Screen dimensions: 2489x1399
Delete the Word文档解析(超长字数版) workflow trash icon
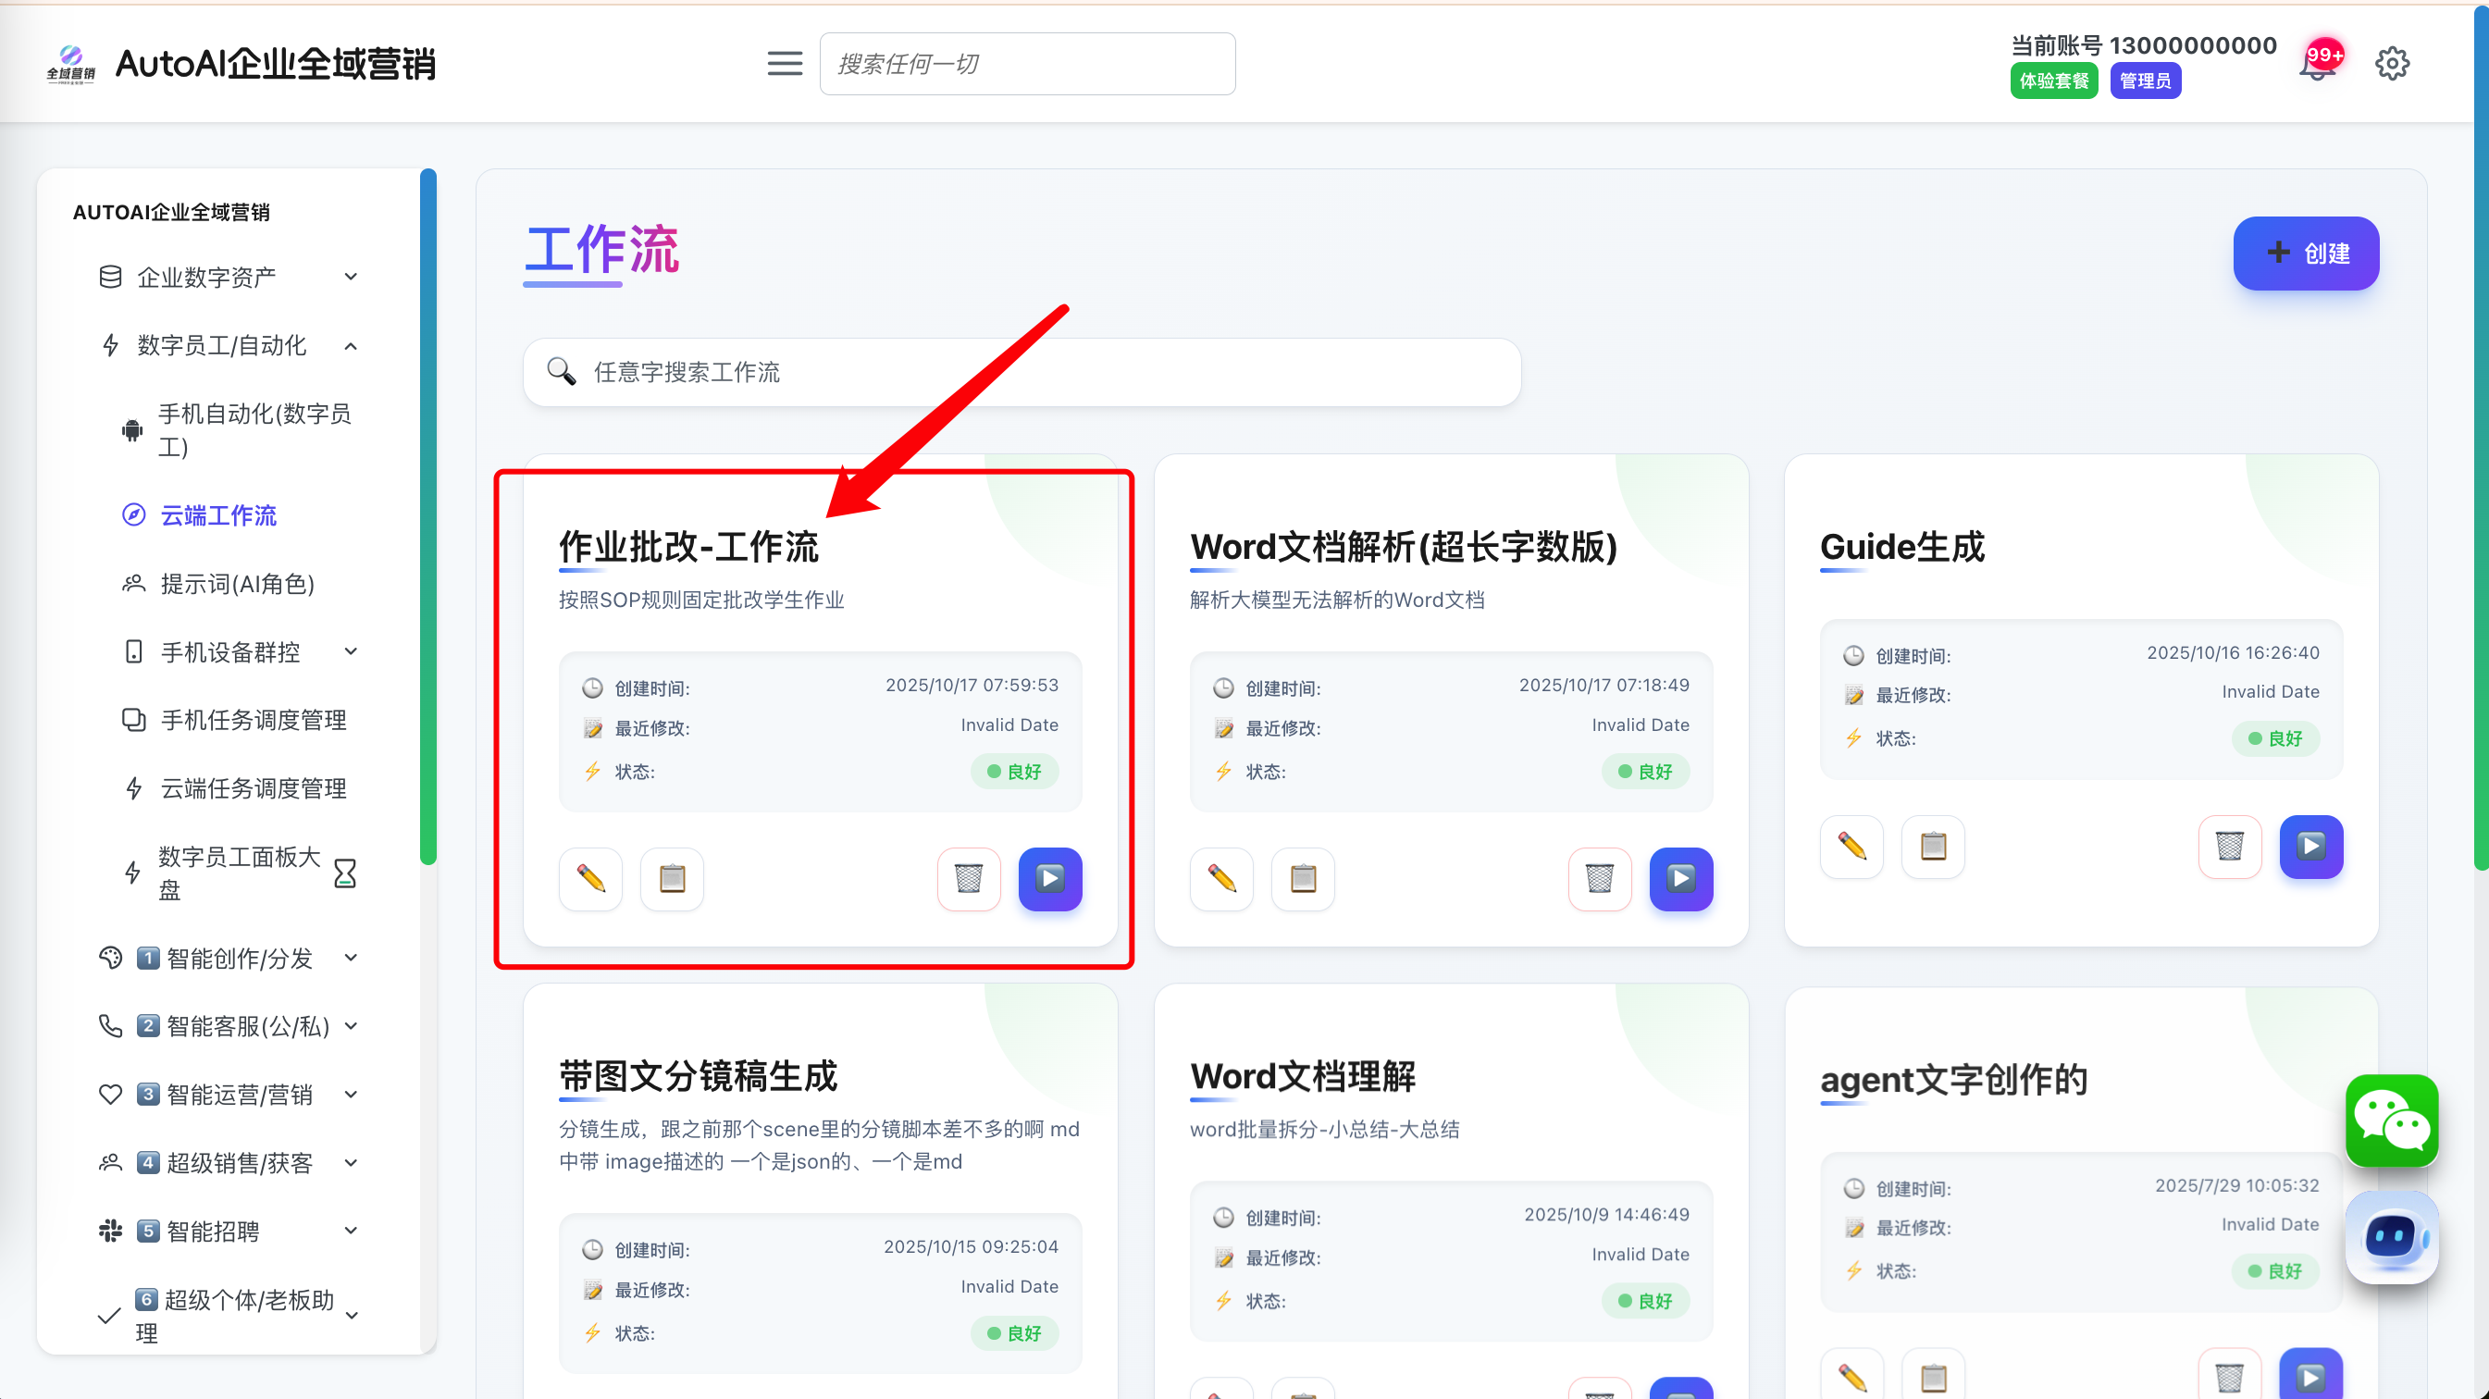pyautogui.click(x=1599, y=878)
